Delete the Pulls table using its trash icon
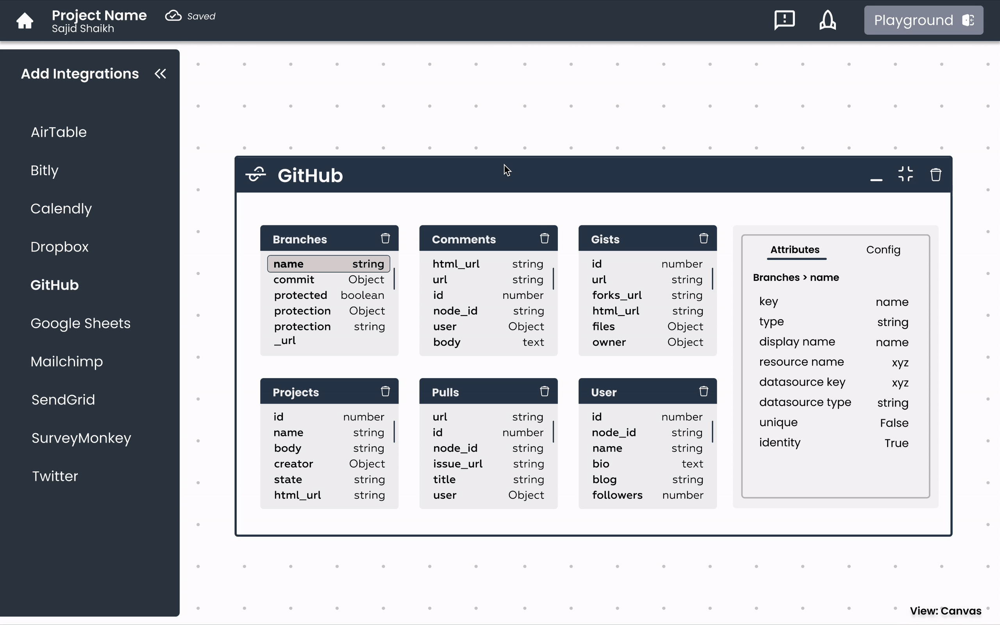Image resolution: width=1000 pixels, height=625 pixels. (x=544, y=391)
